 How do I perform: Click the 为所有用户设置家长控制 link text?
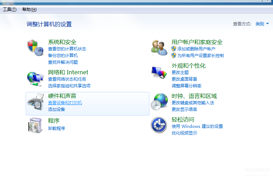coord(200,56)
